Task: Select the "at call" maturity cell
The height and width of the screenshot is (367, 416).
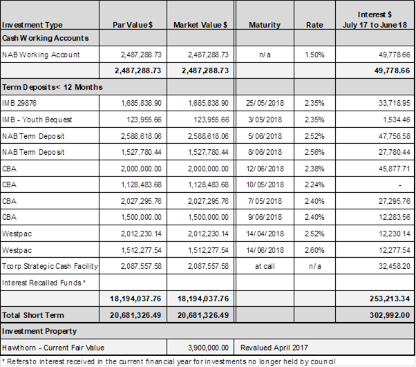Action: (x=265, y=266)
